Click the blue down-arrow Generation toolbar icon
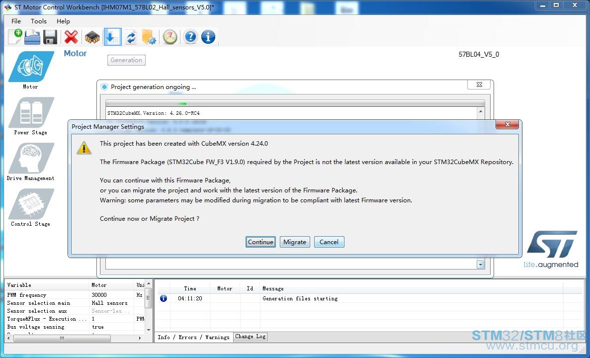This screenshot has width=590, height=358. [112, 37]
